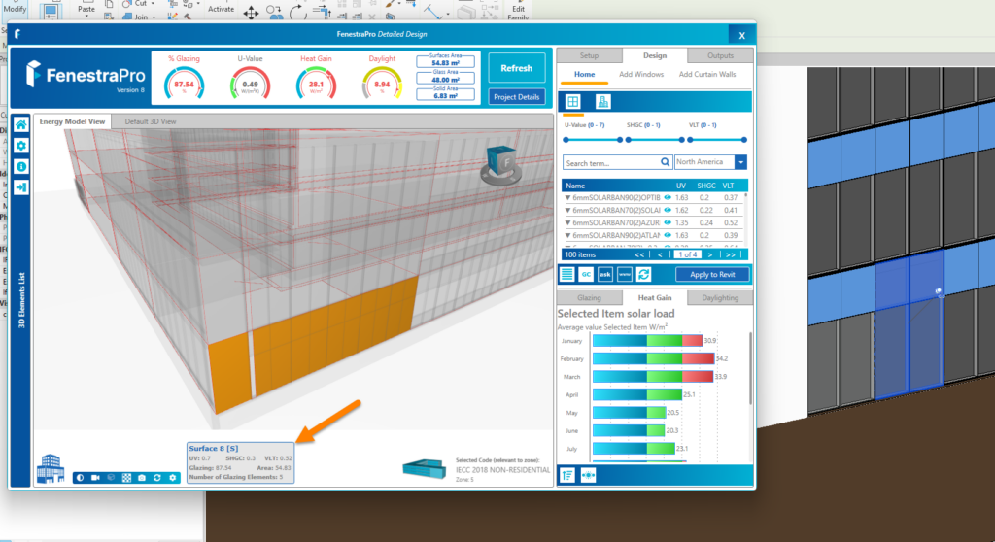The image size is (995, 542).
Task: Click the solar load chart scrollbar
Action: coord(750,368)
